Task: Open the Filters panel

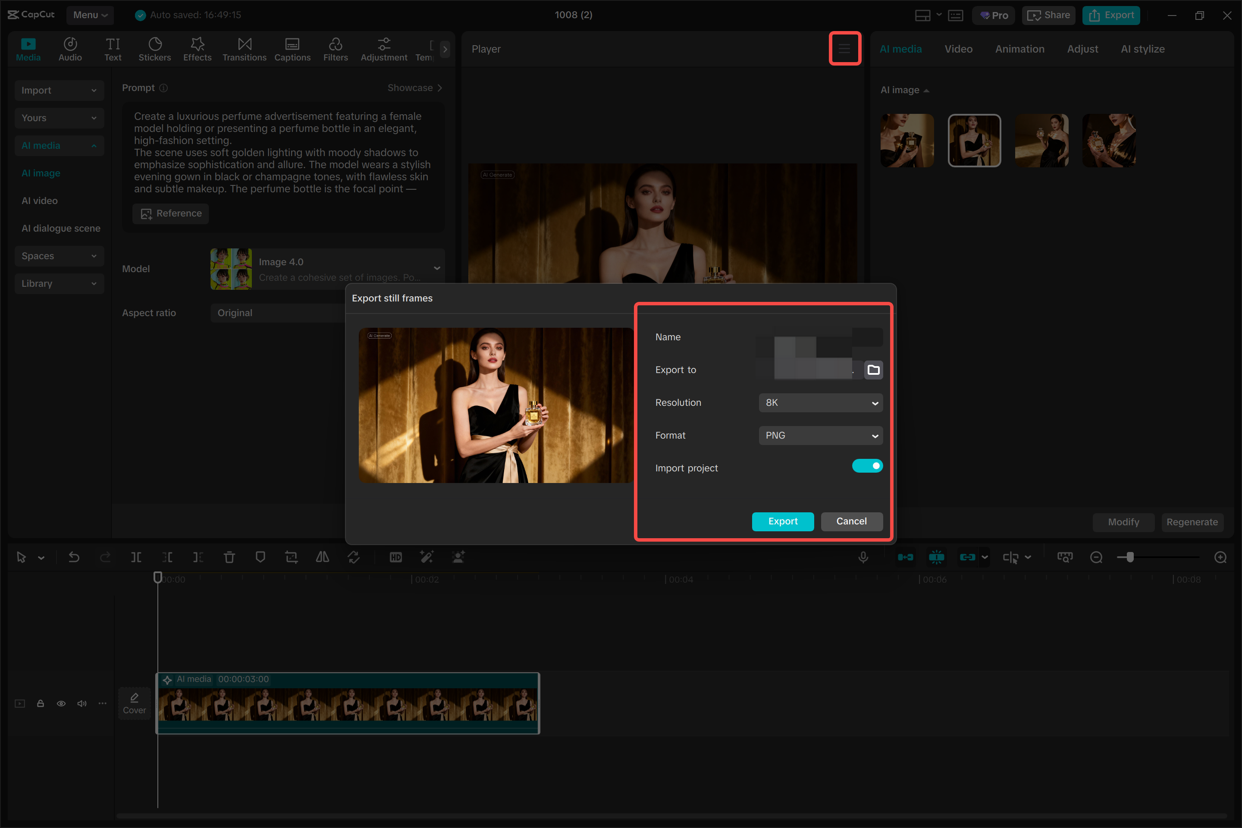Action: (x=336, y=49)
